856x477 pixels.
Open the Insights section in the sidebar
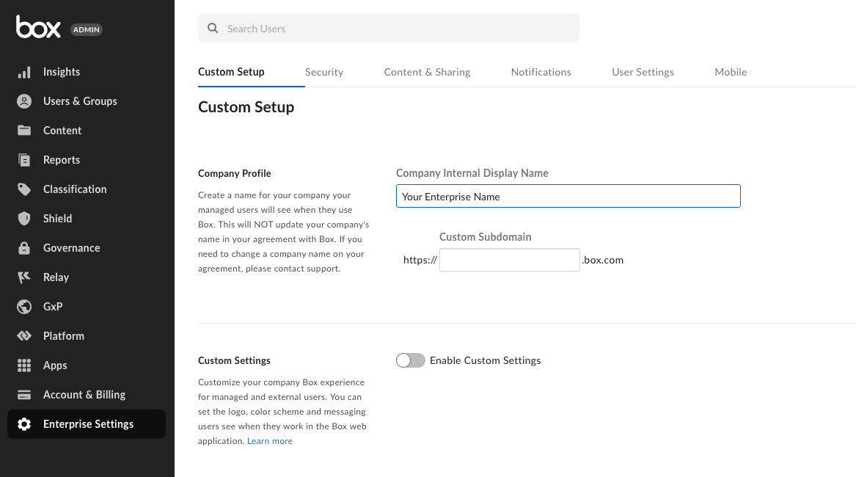[62, 72]
